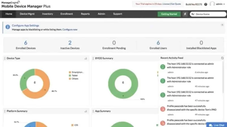Open the search type dropdown beside Device Name
Image resolution: width=227 pixels, height=127 pixels.
click(193, 14)
